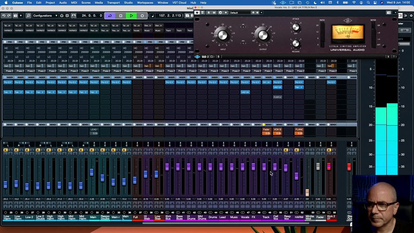This screenshot has height=233, width=414.
Task: Enable Write automation in plugin header
Action: pos(214,13)
